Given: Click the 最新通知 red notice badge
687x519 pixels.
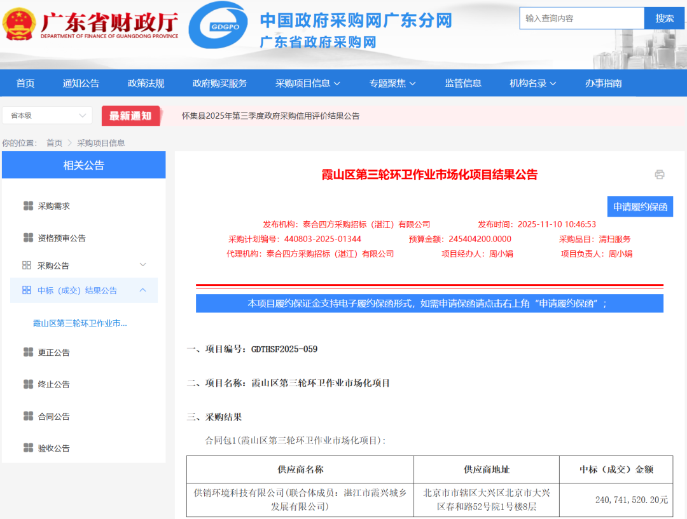Looking at the screenshot, I should coord(130,116).
